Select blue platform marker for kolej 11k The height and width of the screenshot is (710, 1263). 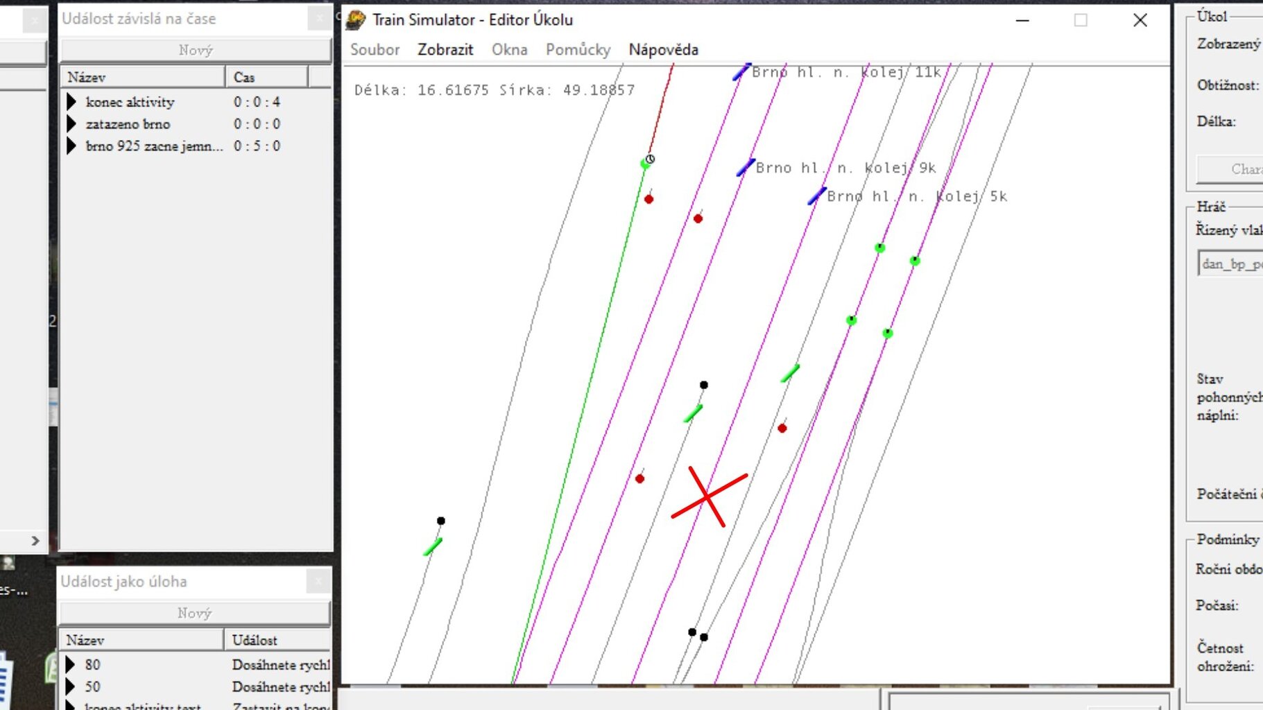click(x=741, y=71)
